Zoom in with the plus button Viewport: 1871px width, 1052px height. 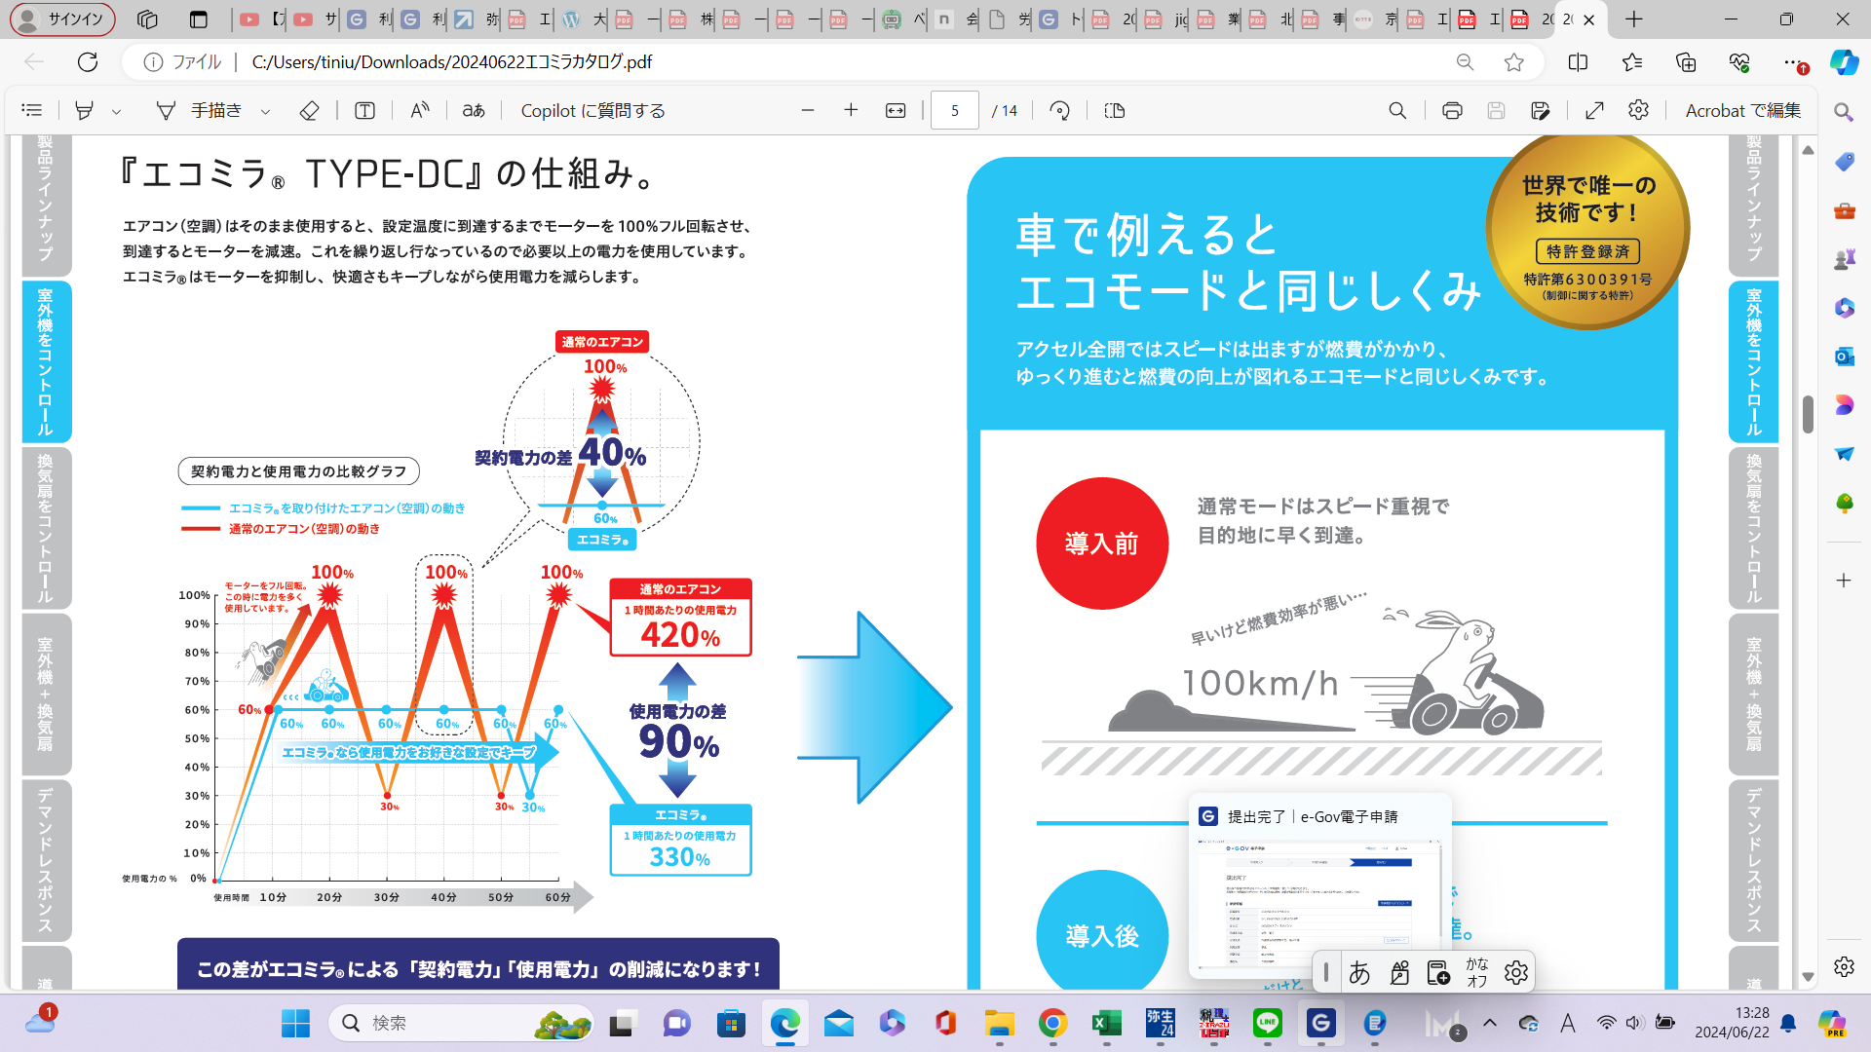coord(851,111)
